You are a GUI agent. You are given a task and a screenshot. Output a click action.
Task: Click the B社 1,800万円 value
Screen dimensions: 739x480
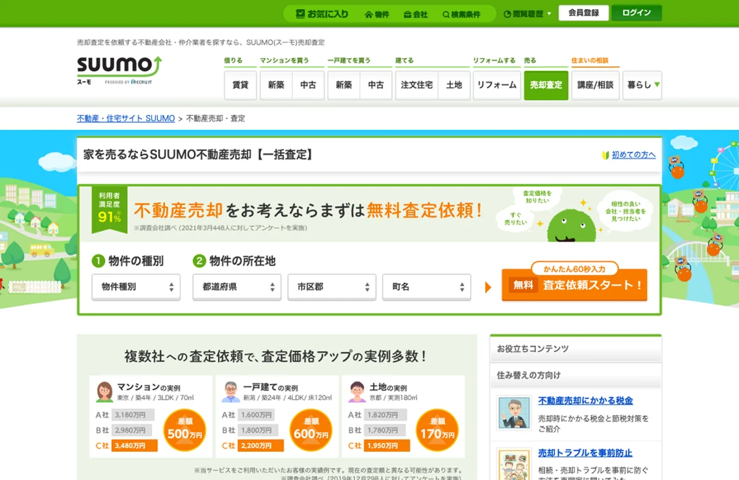click(x=256, y=430)
